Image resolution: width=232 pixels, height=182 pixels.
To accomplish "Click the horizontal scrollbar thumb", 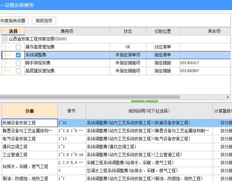I will (90, 97).
